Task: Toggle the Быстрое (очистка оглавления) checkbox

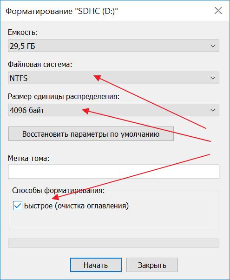Action: [x=18, y=206]
